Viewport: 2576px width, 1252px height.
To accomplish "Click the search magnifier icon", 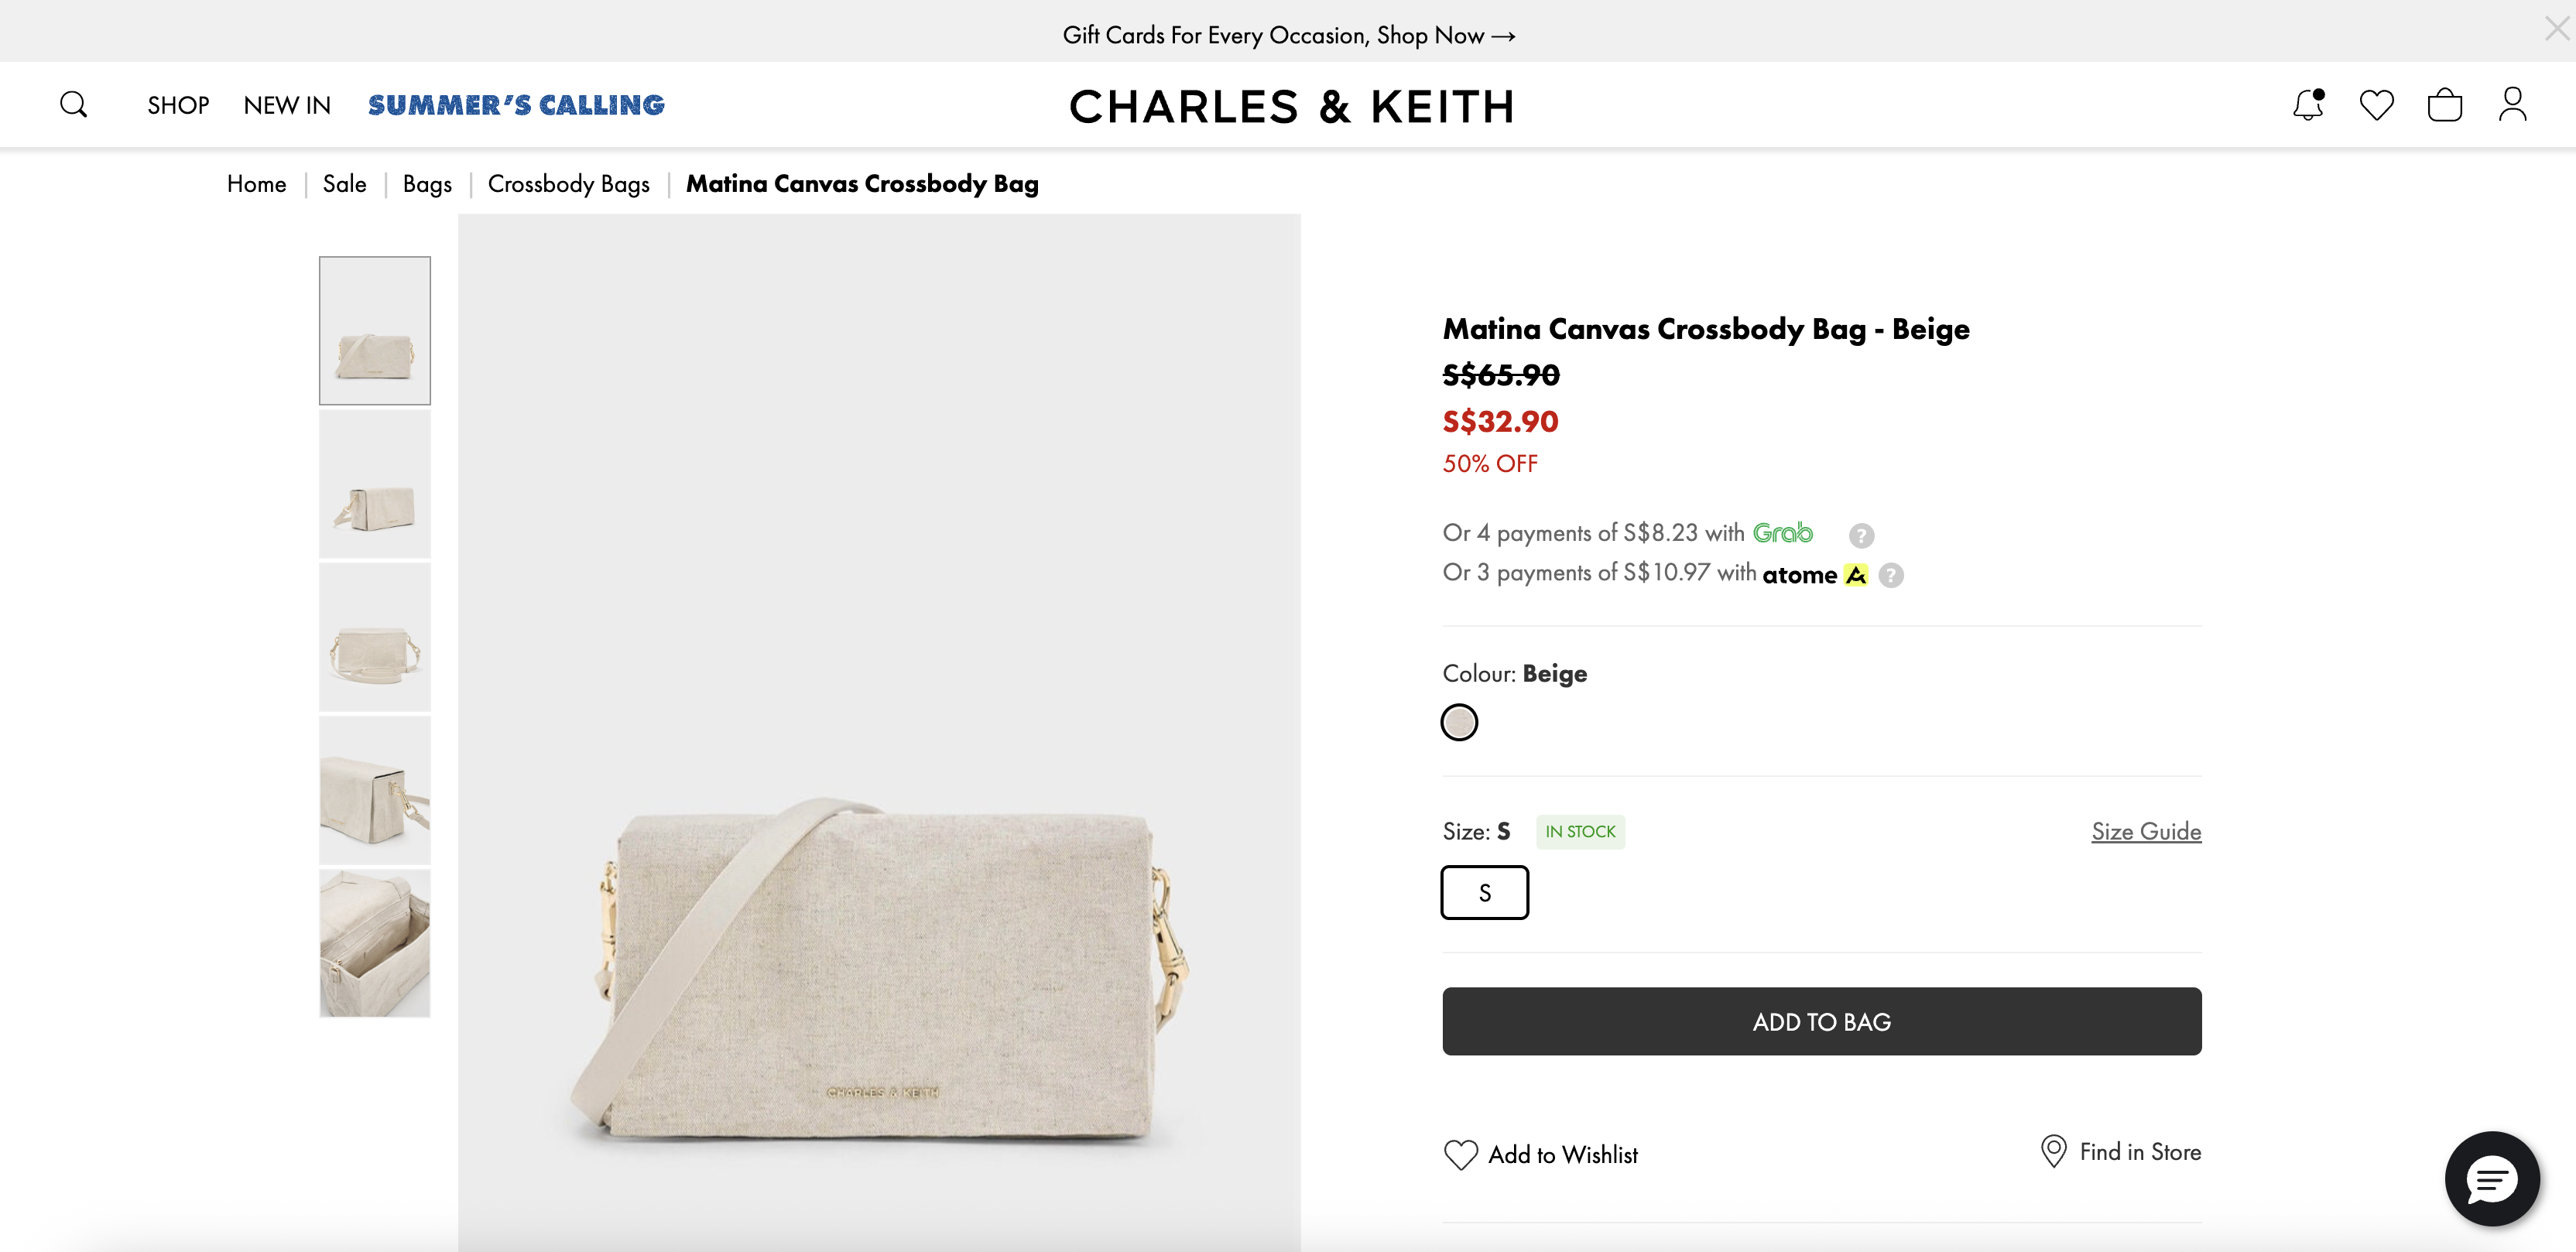I will tap(73, 105).
